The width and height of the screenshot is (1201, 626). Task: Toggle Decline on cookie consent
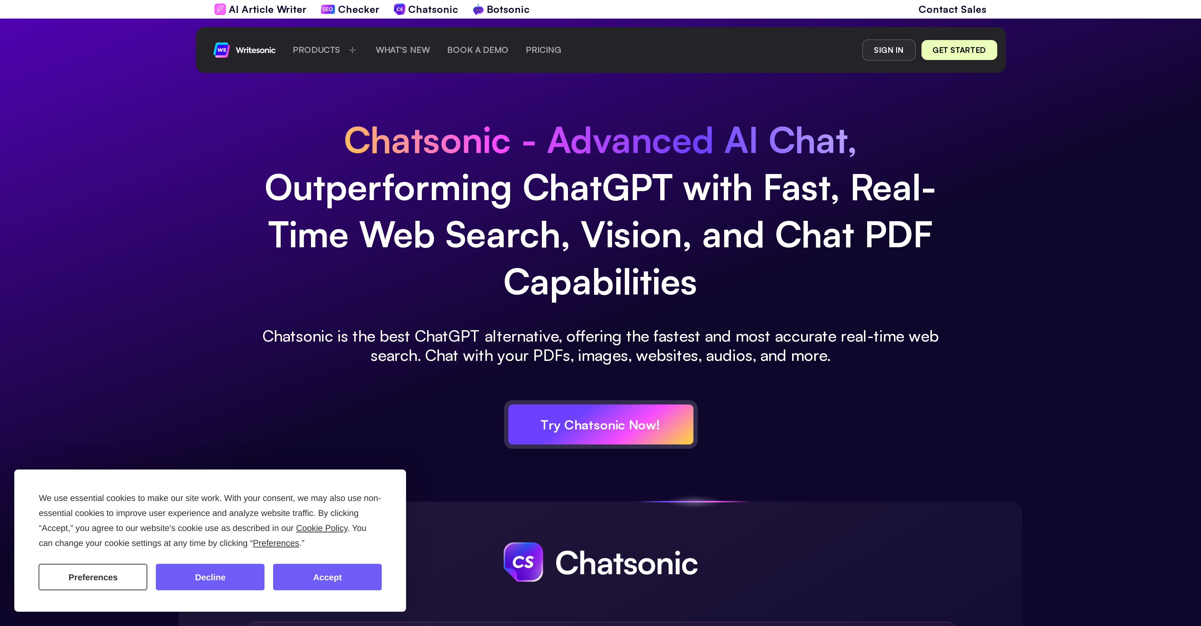pyautogui.click(x=210, y=577)
